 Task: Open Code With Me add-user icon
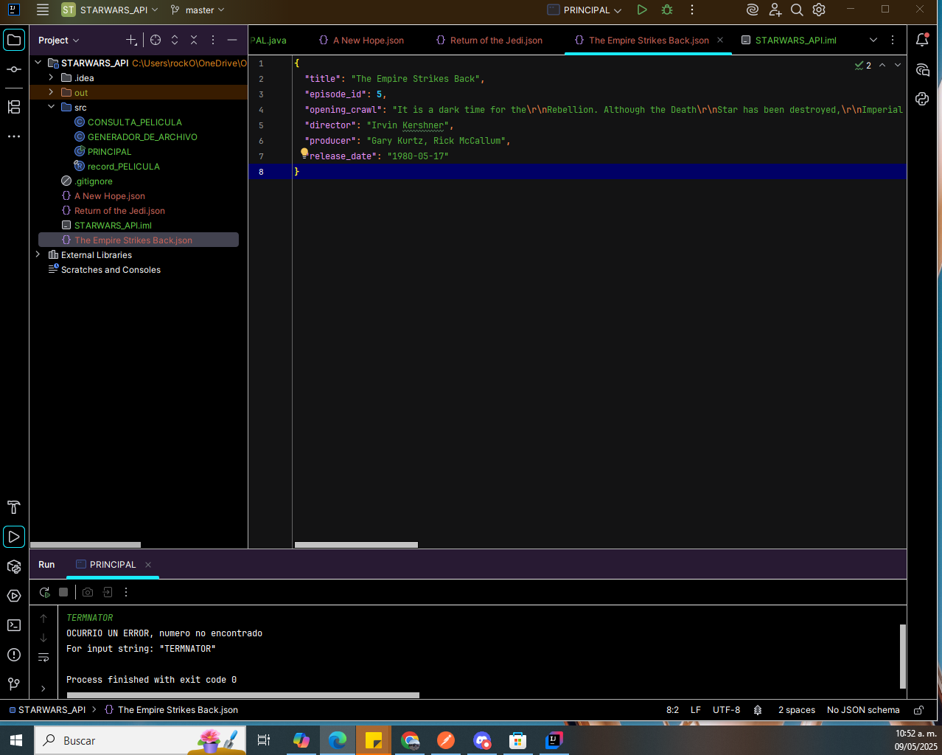click(775, 10)
